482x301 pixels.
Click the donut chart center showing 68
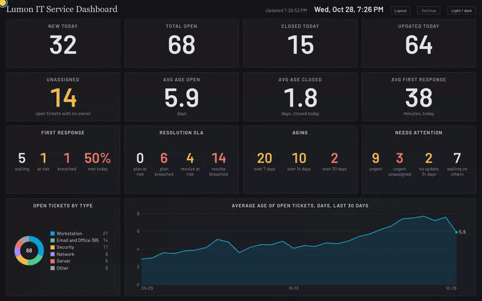[x=29, y=250]
